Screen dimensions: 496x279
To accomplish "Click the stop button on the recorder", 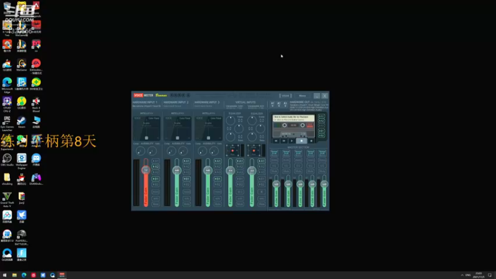I will point(301,141).
